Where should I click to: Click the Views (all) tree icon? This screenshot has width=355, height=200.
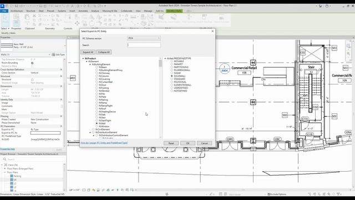pos(6,165)
